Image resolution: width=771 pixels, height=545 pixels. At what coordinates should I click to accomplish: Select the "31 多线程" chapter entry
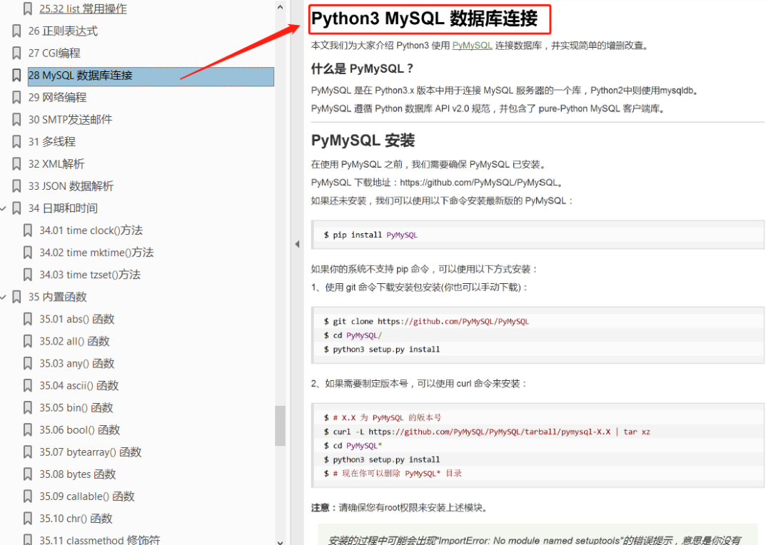click(54, 141)
